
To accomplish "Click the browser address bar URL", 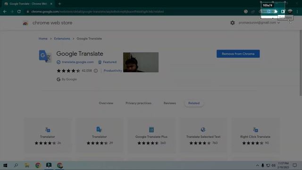I will pyautogui.click(x=98, y=11).
